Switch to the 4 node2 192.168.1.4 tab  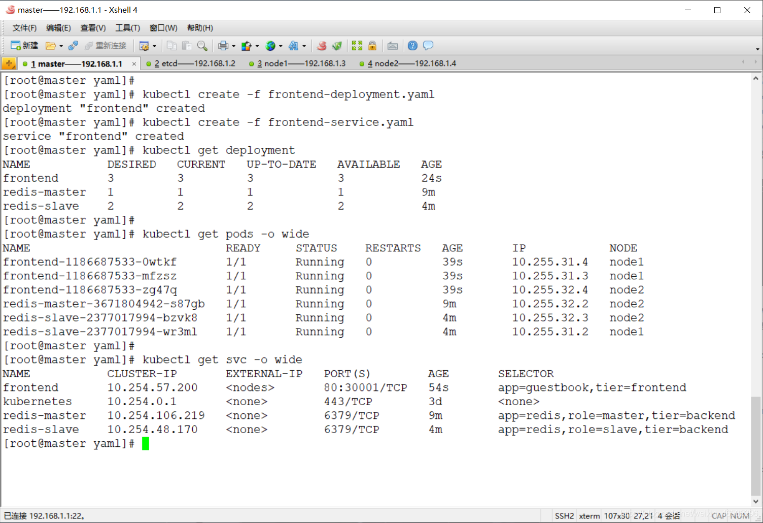coord(407,63)
